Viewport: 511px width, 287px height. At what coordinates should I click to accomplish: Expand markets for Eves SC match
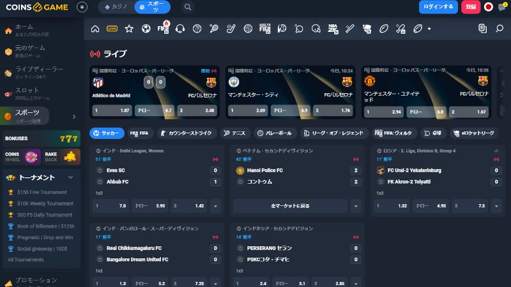215,206
